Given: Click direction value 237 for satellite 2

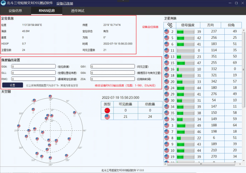Looking at the screenshot, I should point(214,31).
